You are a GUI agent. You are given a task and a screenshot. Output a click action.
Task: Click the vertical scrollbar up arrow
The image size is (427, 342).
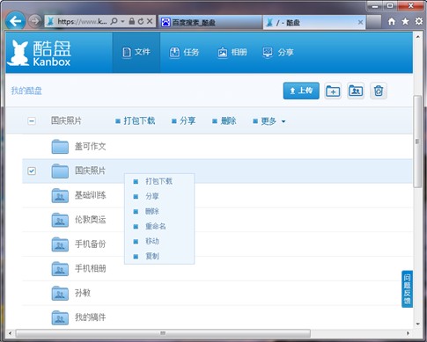coord(417,37)
